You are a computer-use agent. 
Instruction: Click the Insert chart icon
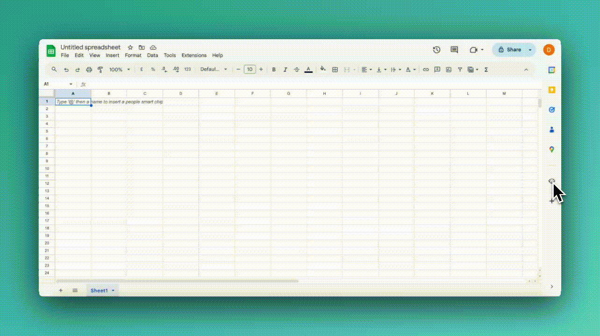(x=449, y=70)
